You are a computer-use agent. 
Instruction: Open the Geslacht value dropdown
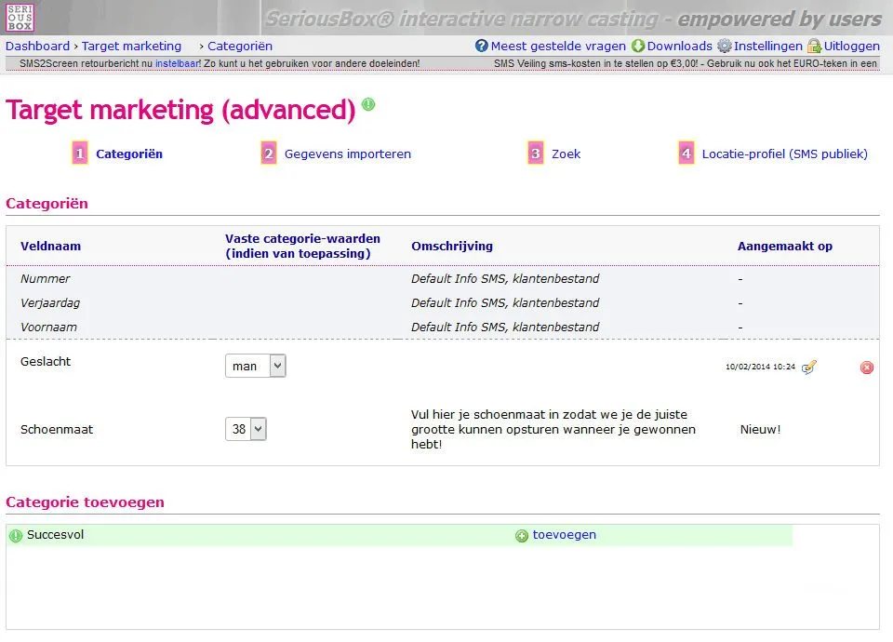coord(256,366)
